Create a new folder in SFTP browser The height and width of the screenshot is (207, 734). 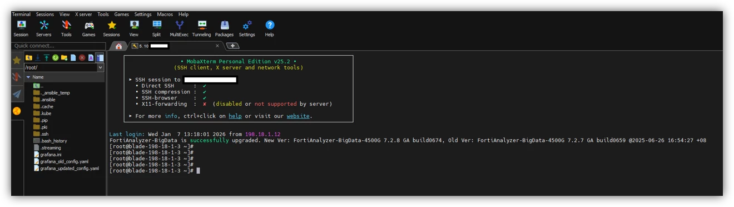point(65,58)
